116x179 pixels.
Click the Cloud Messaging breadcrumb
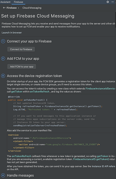coord(32,8)
